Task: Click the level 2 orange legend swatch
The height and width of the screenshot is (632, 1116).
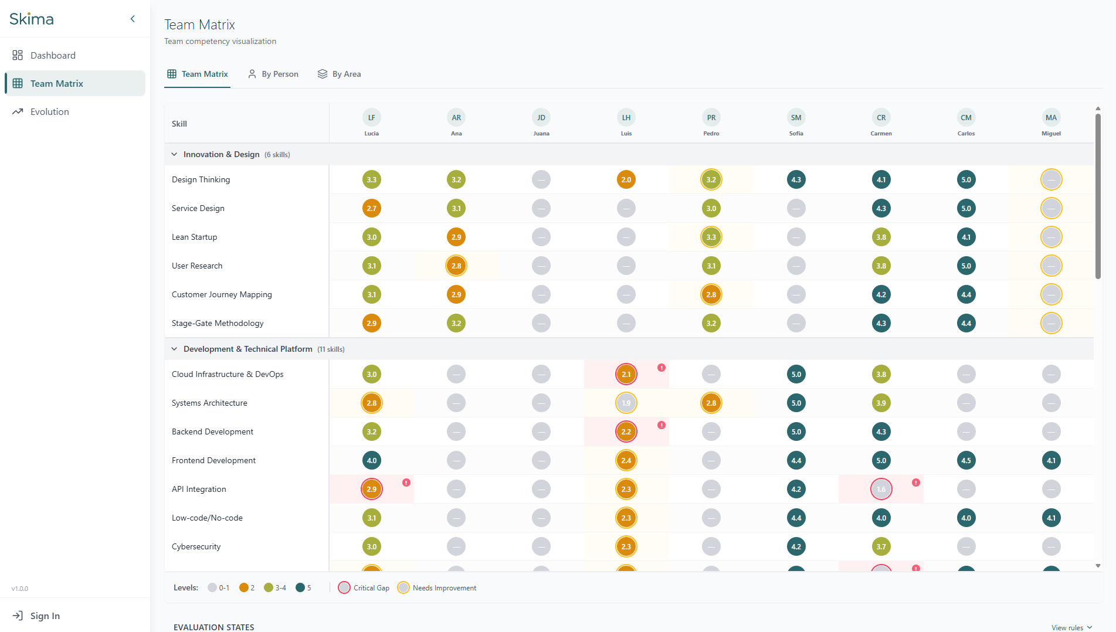Action: pos(244,587)
